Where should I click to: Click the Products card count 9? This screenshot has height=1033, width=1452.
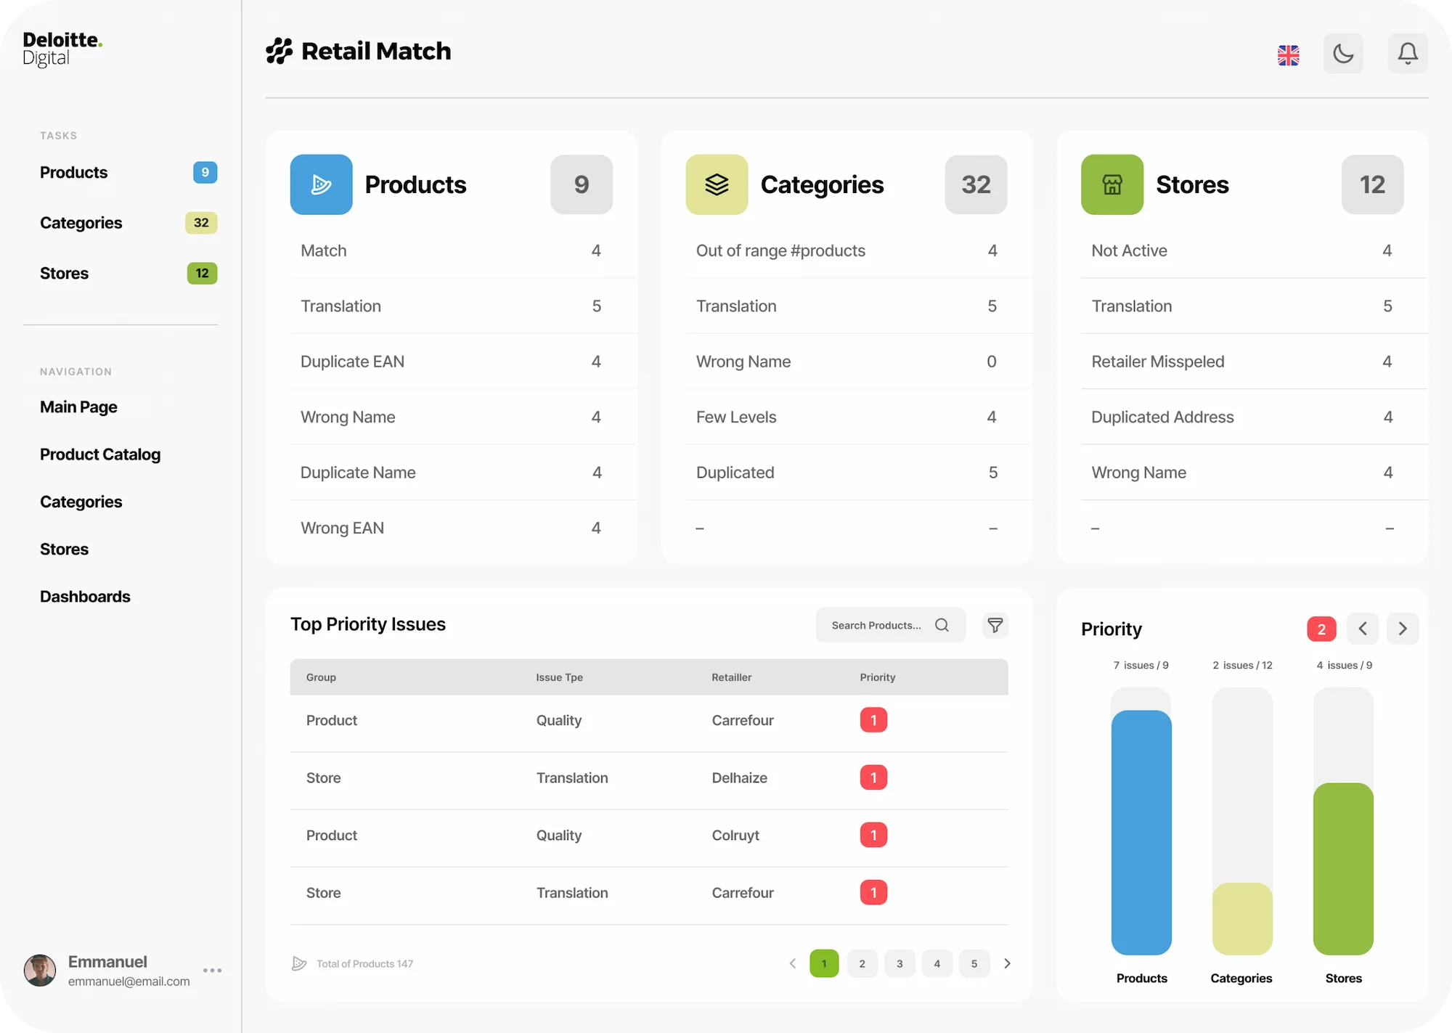[582, 184]
